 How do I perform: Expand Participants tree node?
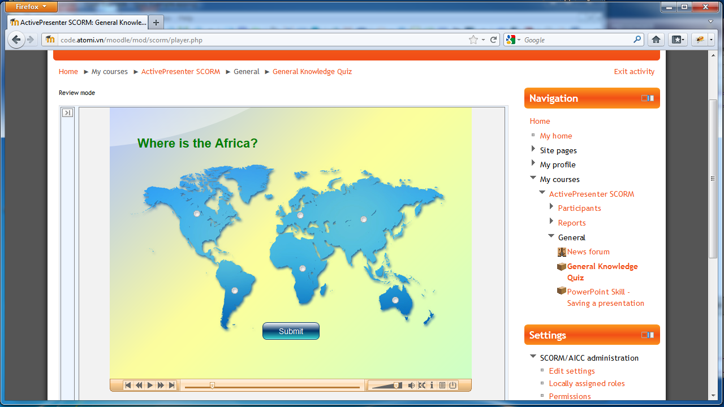point(551,207)
